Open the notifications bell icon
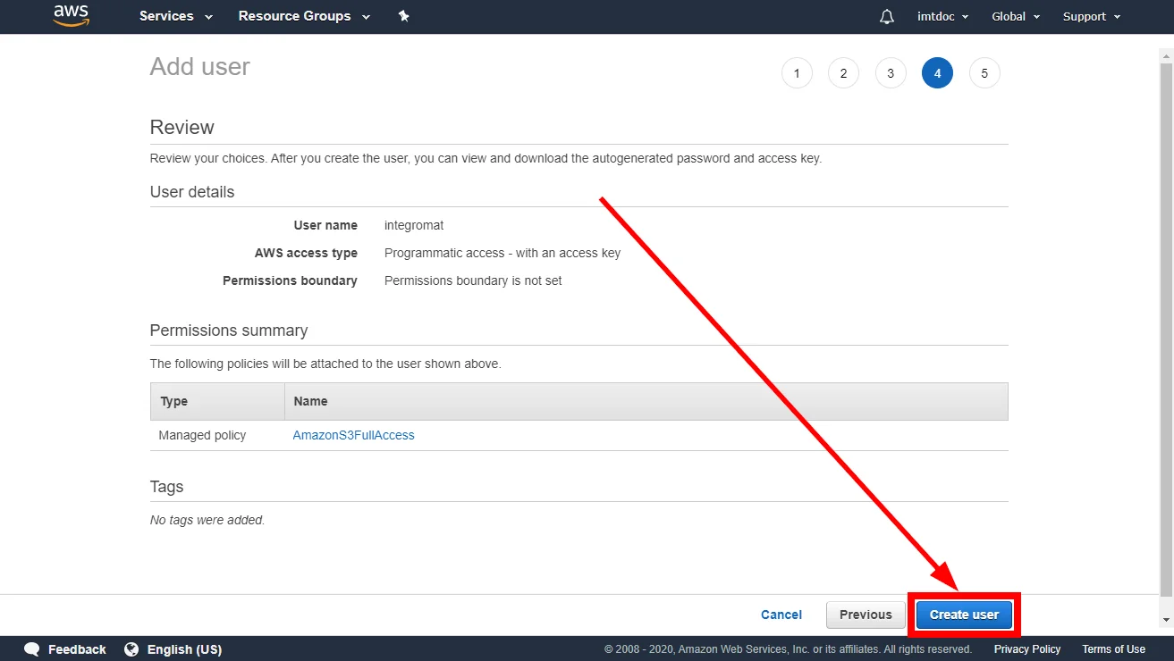 coord(887,16)
